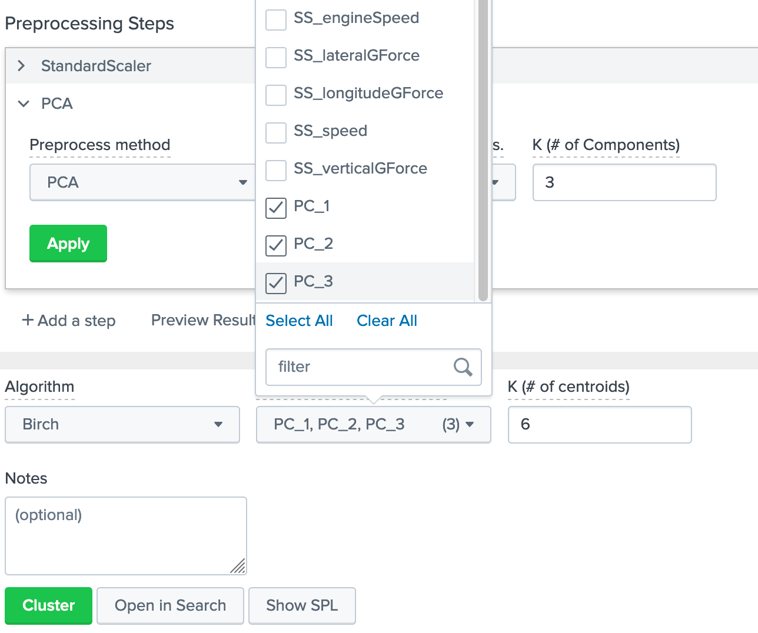
Task: Collapse the PCA section
Action: (24, 104)
